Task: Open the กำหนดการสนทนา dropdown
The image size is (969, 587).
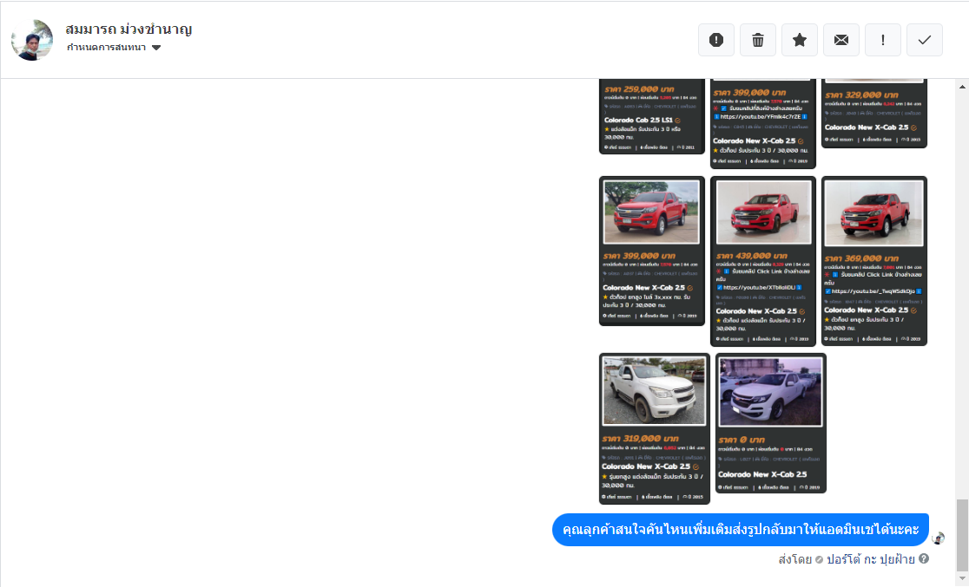Action: 114,48
